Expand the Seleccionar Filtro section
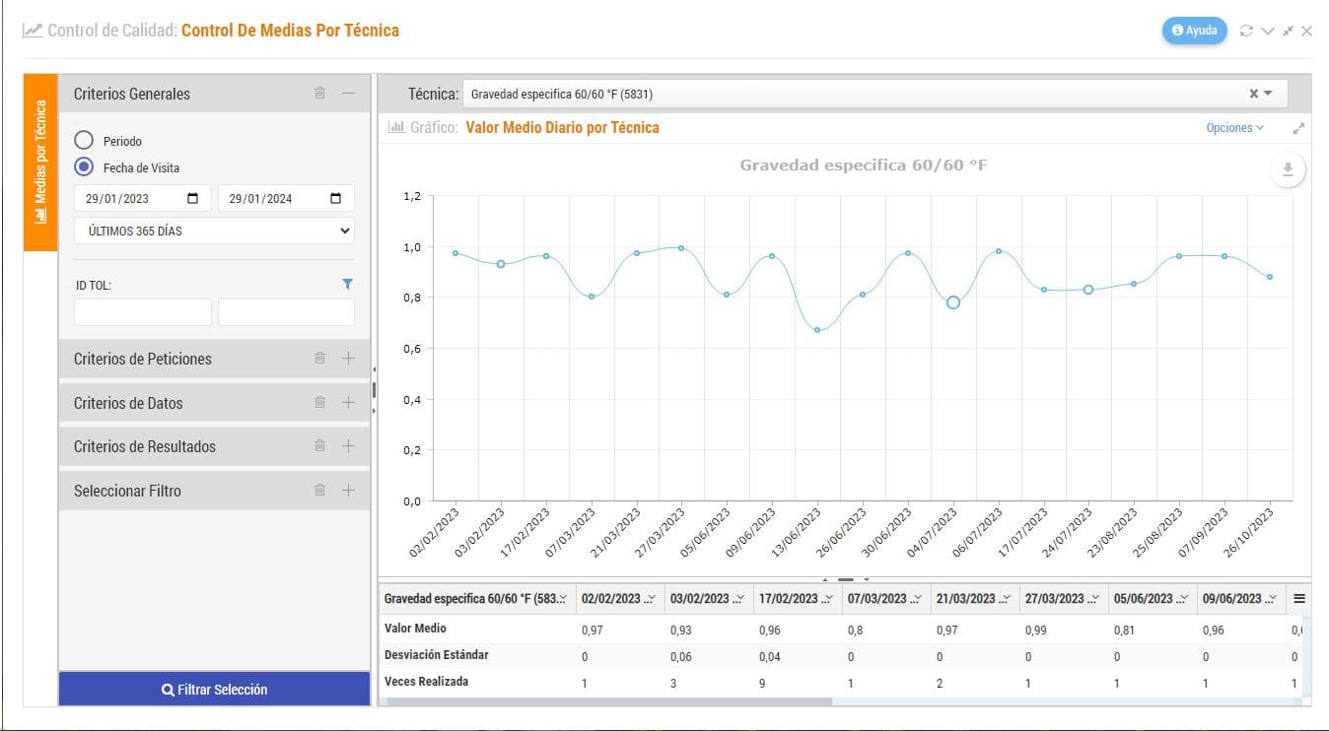The height and width of the screenshot is (731, 1329). (x=348, y=490)
